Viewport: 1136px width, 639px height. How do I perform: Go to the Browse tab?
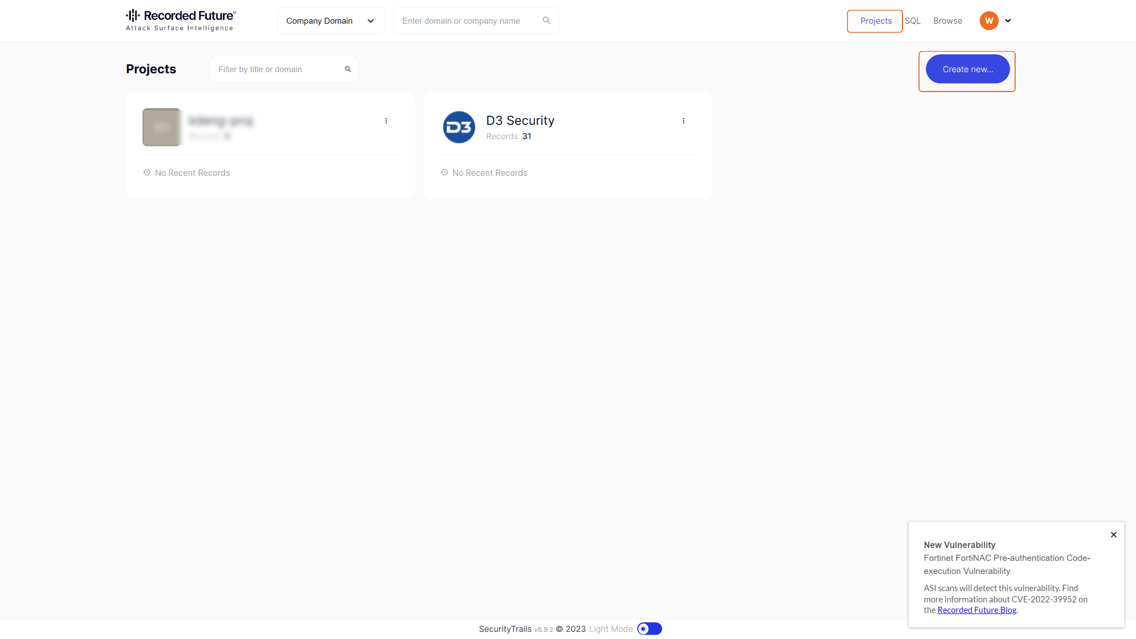(947, 21)
